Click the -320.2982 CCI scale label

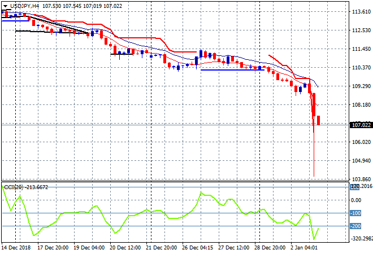[361, 238]
